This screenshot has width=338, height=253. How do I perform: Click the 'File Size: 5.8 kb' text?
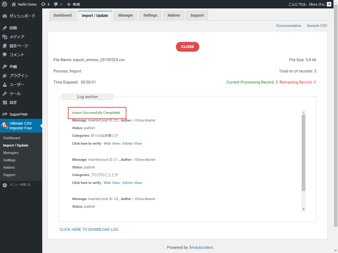303,60
